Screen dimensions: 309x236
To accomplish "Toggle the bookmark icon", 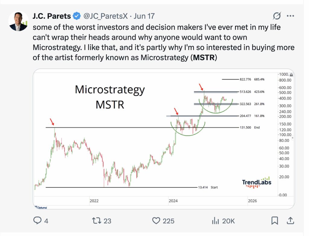I will (x=275, y=220).
